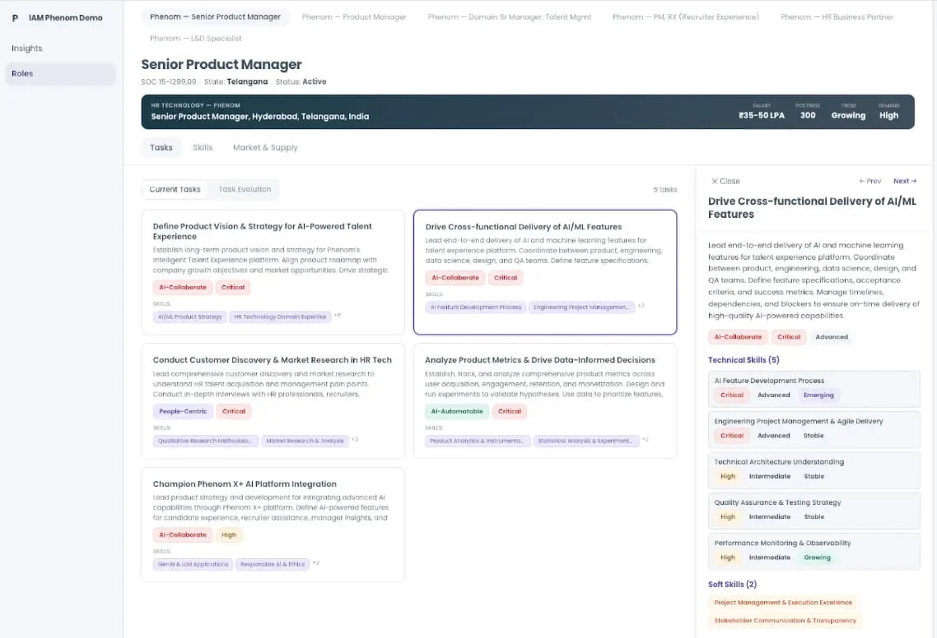Click the ₹35-50 LPA salary value
Image resolution: width=937 pixels, height=638 pixels.
(x=762, y=116)
